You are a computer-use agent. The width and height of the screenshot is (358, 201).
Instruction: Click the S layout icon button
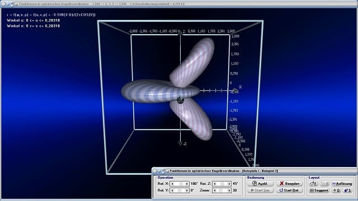[348, 190]
